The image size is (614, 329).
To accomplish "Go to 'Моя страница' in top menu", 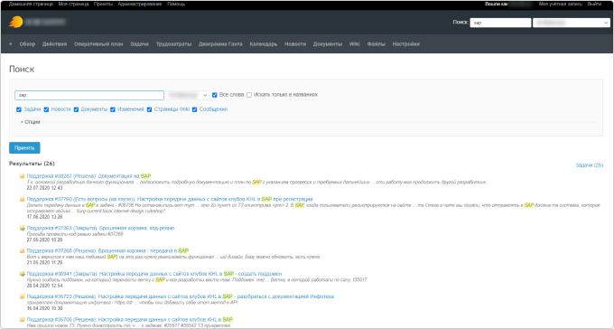I will [73, 4].
